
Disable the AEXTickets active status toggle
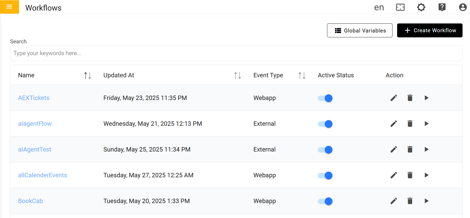click(325, 98)
